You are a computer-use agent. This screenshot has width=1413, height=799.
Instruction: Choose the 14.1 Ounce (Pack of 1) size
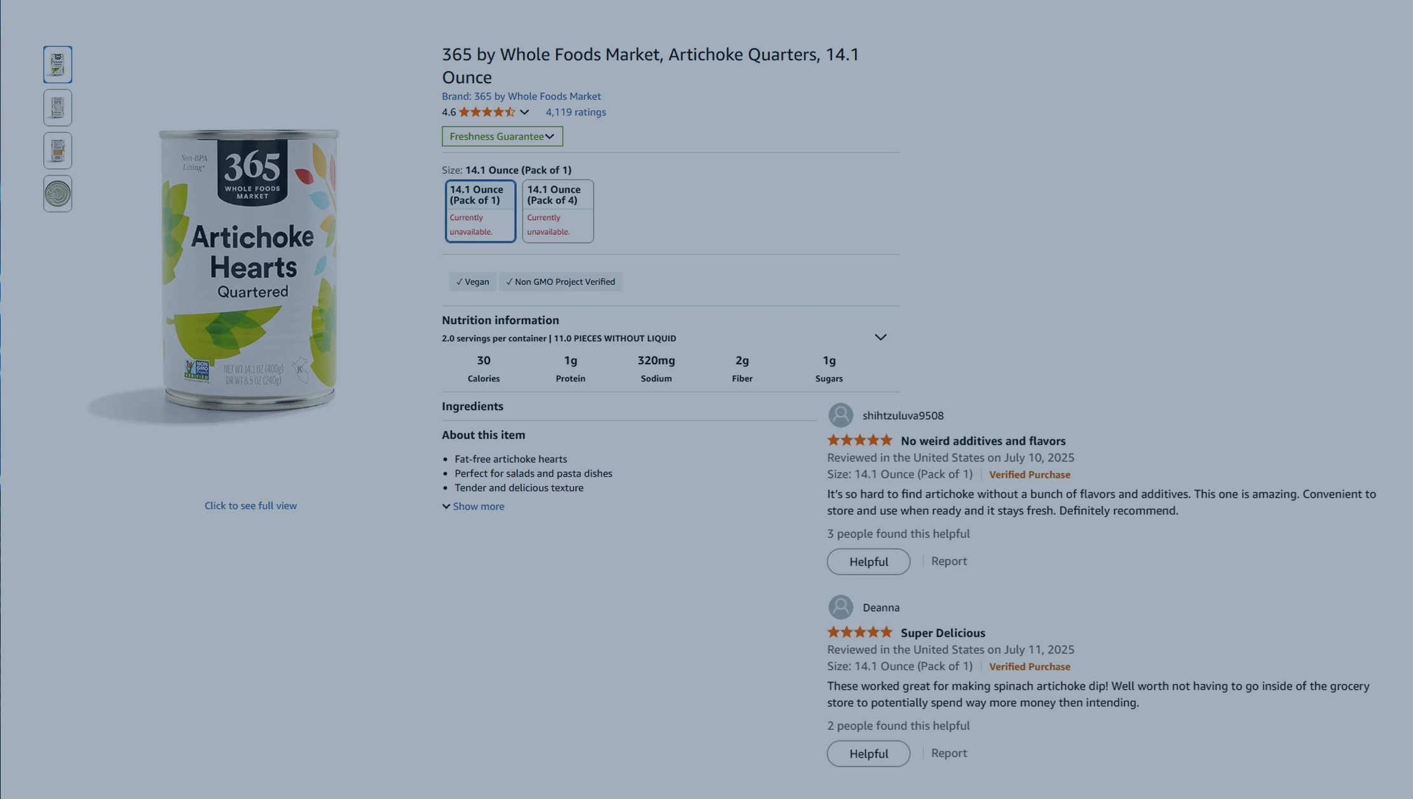(x=480, y=210)
